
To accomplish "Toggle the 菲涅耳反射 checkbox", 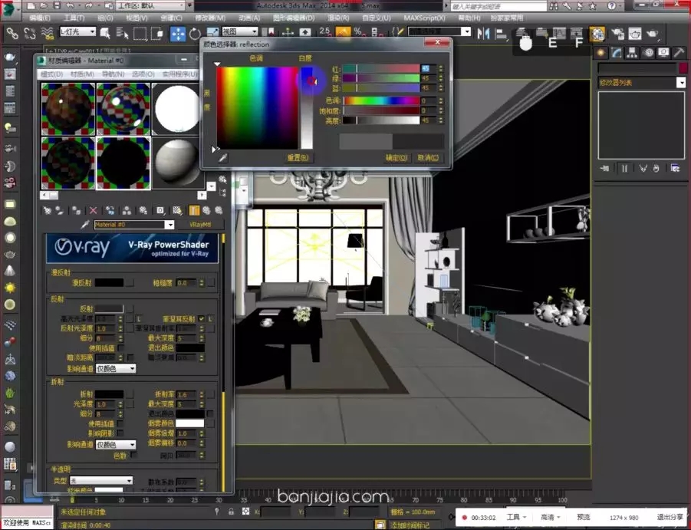I will coord(202,318).
